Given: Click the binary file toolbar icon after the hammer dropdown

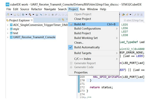Looking at the screenshot, I should click(37, 15).
